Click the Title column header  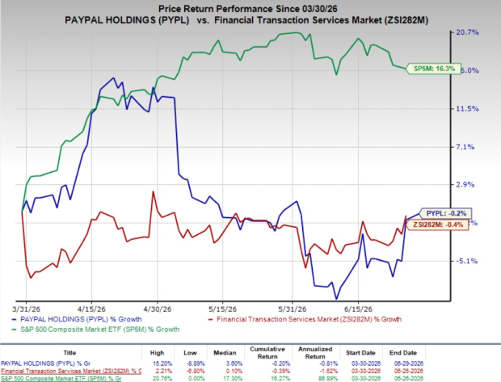69,353
